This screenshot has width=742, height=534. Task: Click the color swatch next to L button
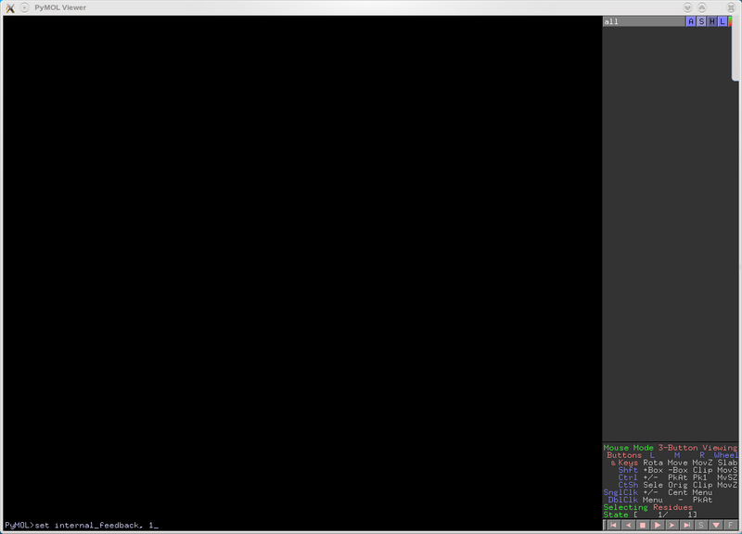pos(731,21)
